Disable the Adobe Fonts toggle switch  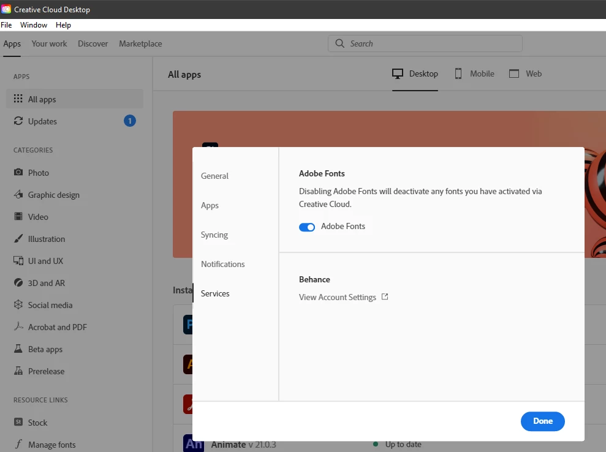pos(307,227)
